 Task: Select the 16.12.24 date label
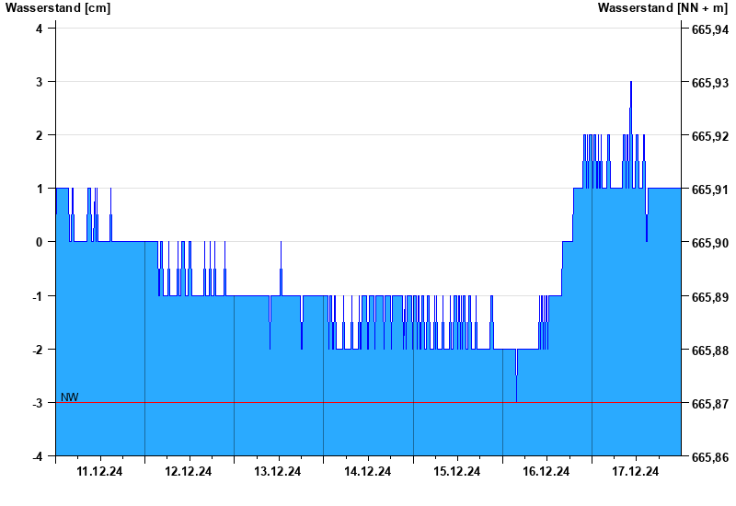tap(546, 472)
